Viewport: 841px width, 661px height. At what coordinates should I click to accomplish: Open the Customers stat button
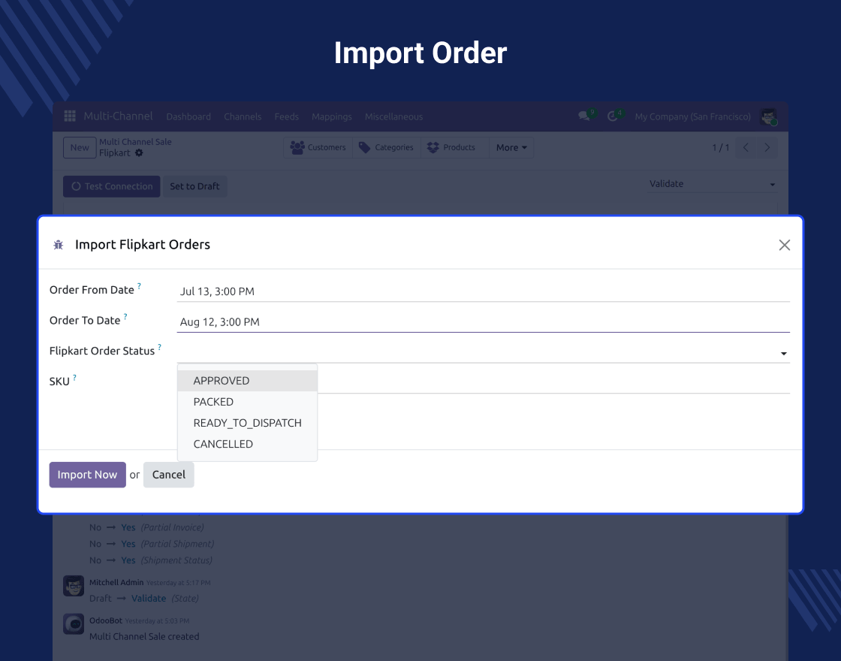[318, 147]
